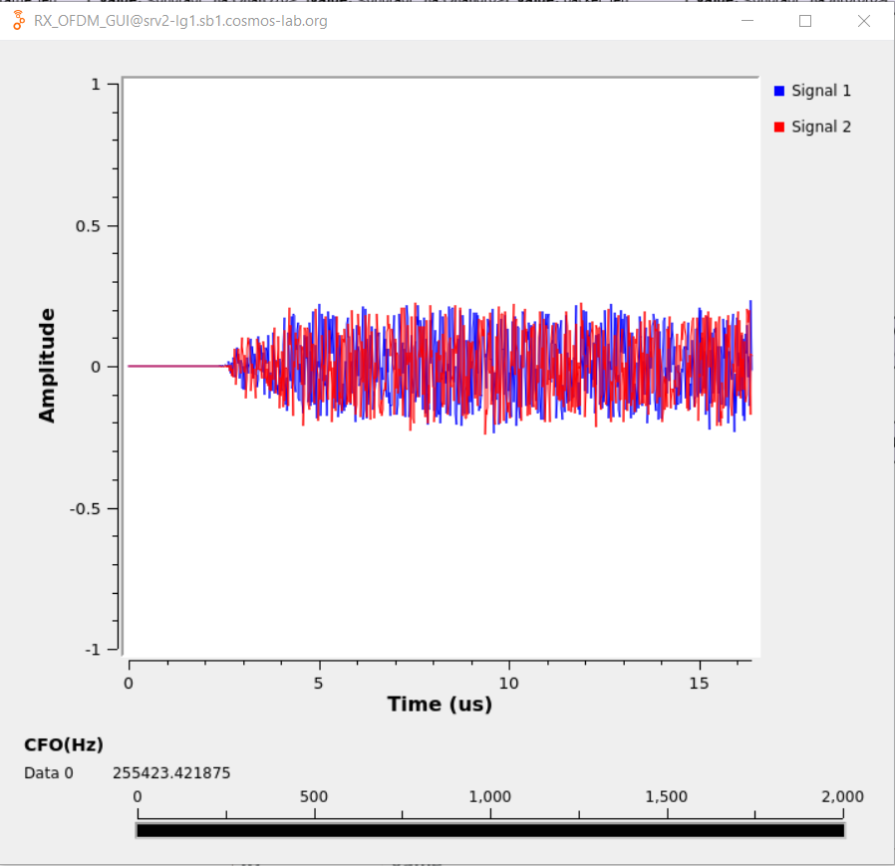
Task: Click the black CFO level bar
Action: (x=489, y=830)
